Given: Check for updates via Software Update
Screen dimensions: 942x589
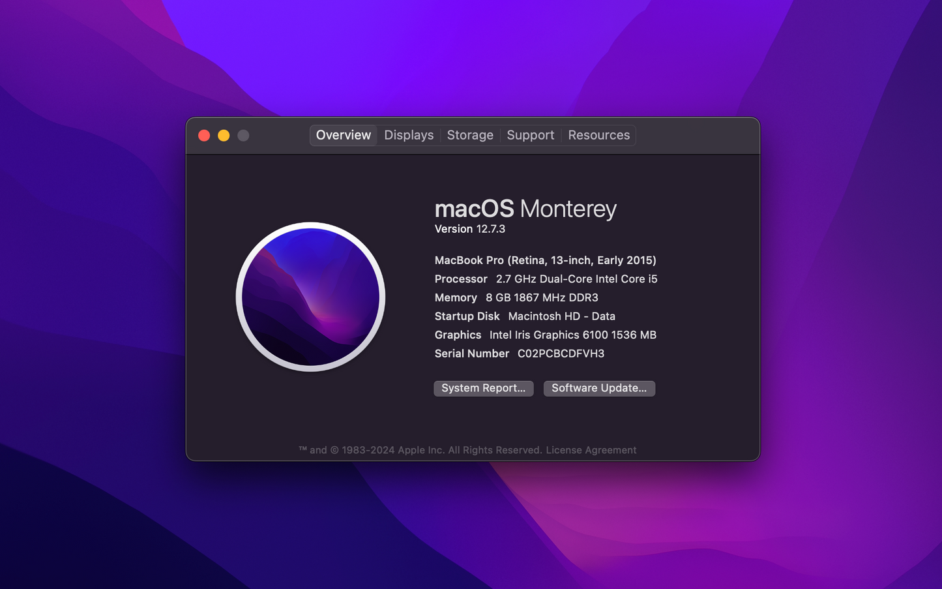Looking at the screenshot, I should coord(598,388).
